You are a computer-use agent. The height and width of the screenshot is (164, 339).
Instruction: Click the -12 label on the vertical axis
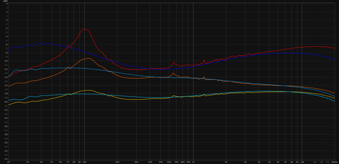[6, 69]
